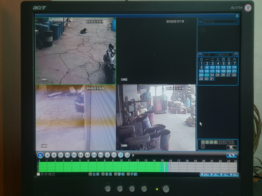Toggle the 手動 manual record checkbox

(128, 174)
